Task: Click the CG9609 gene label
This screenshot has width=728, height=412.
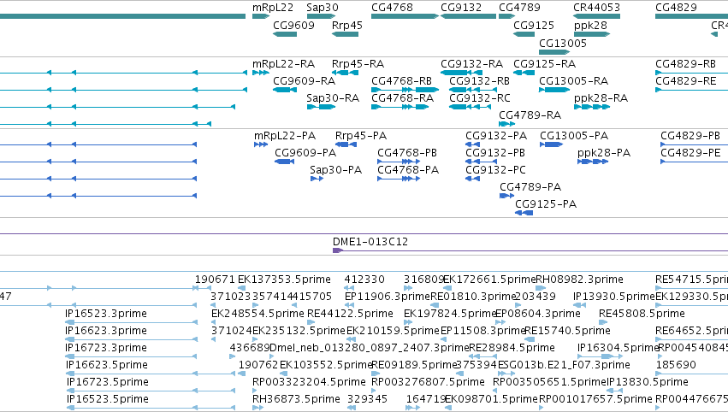Action: 293,25
